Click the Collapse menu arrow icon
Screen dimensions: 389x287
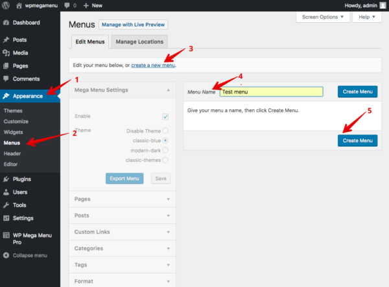click(x=6, y=255)
